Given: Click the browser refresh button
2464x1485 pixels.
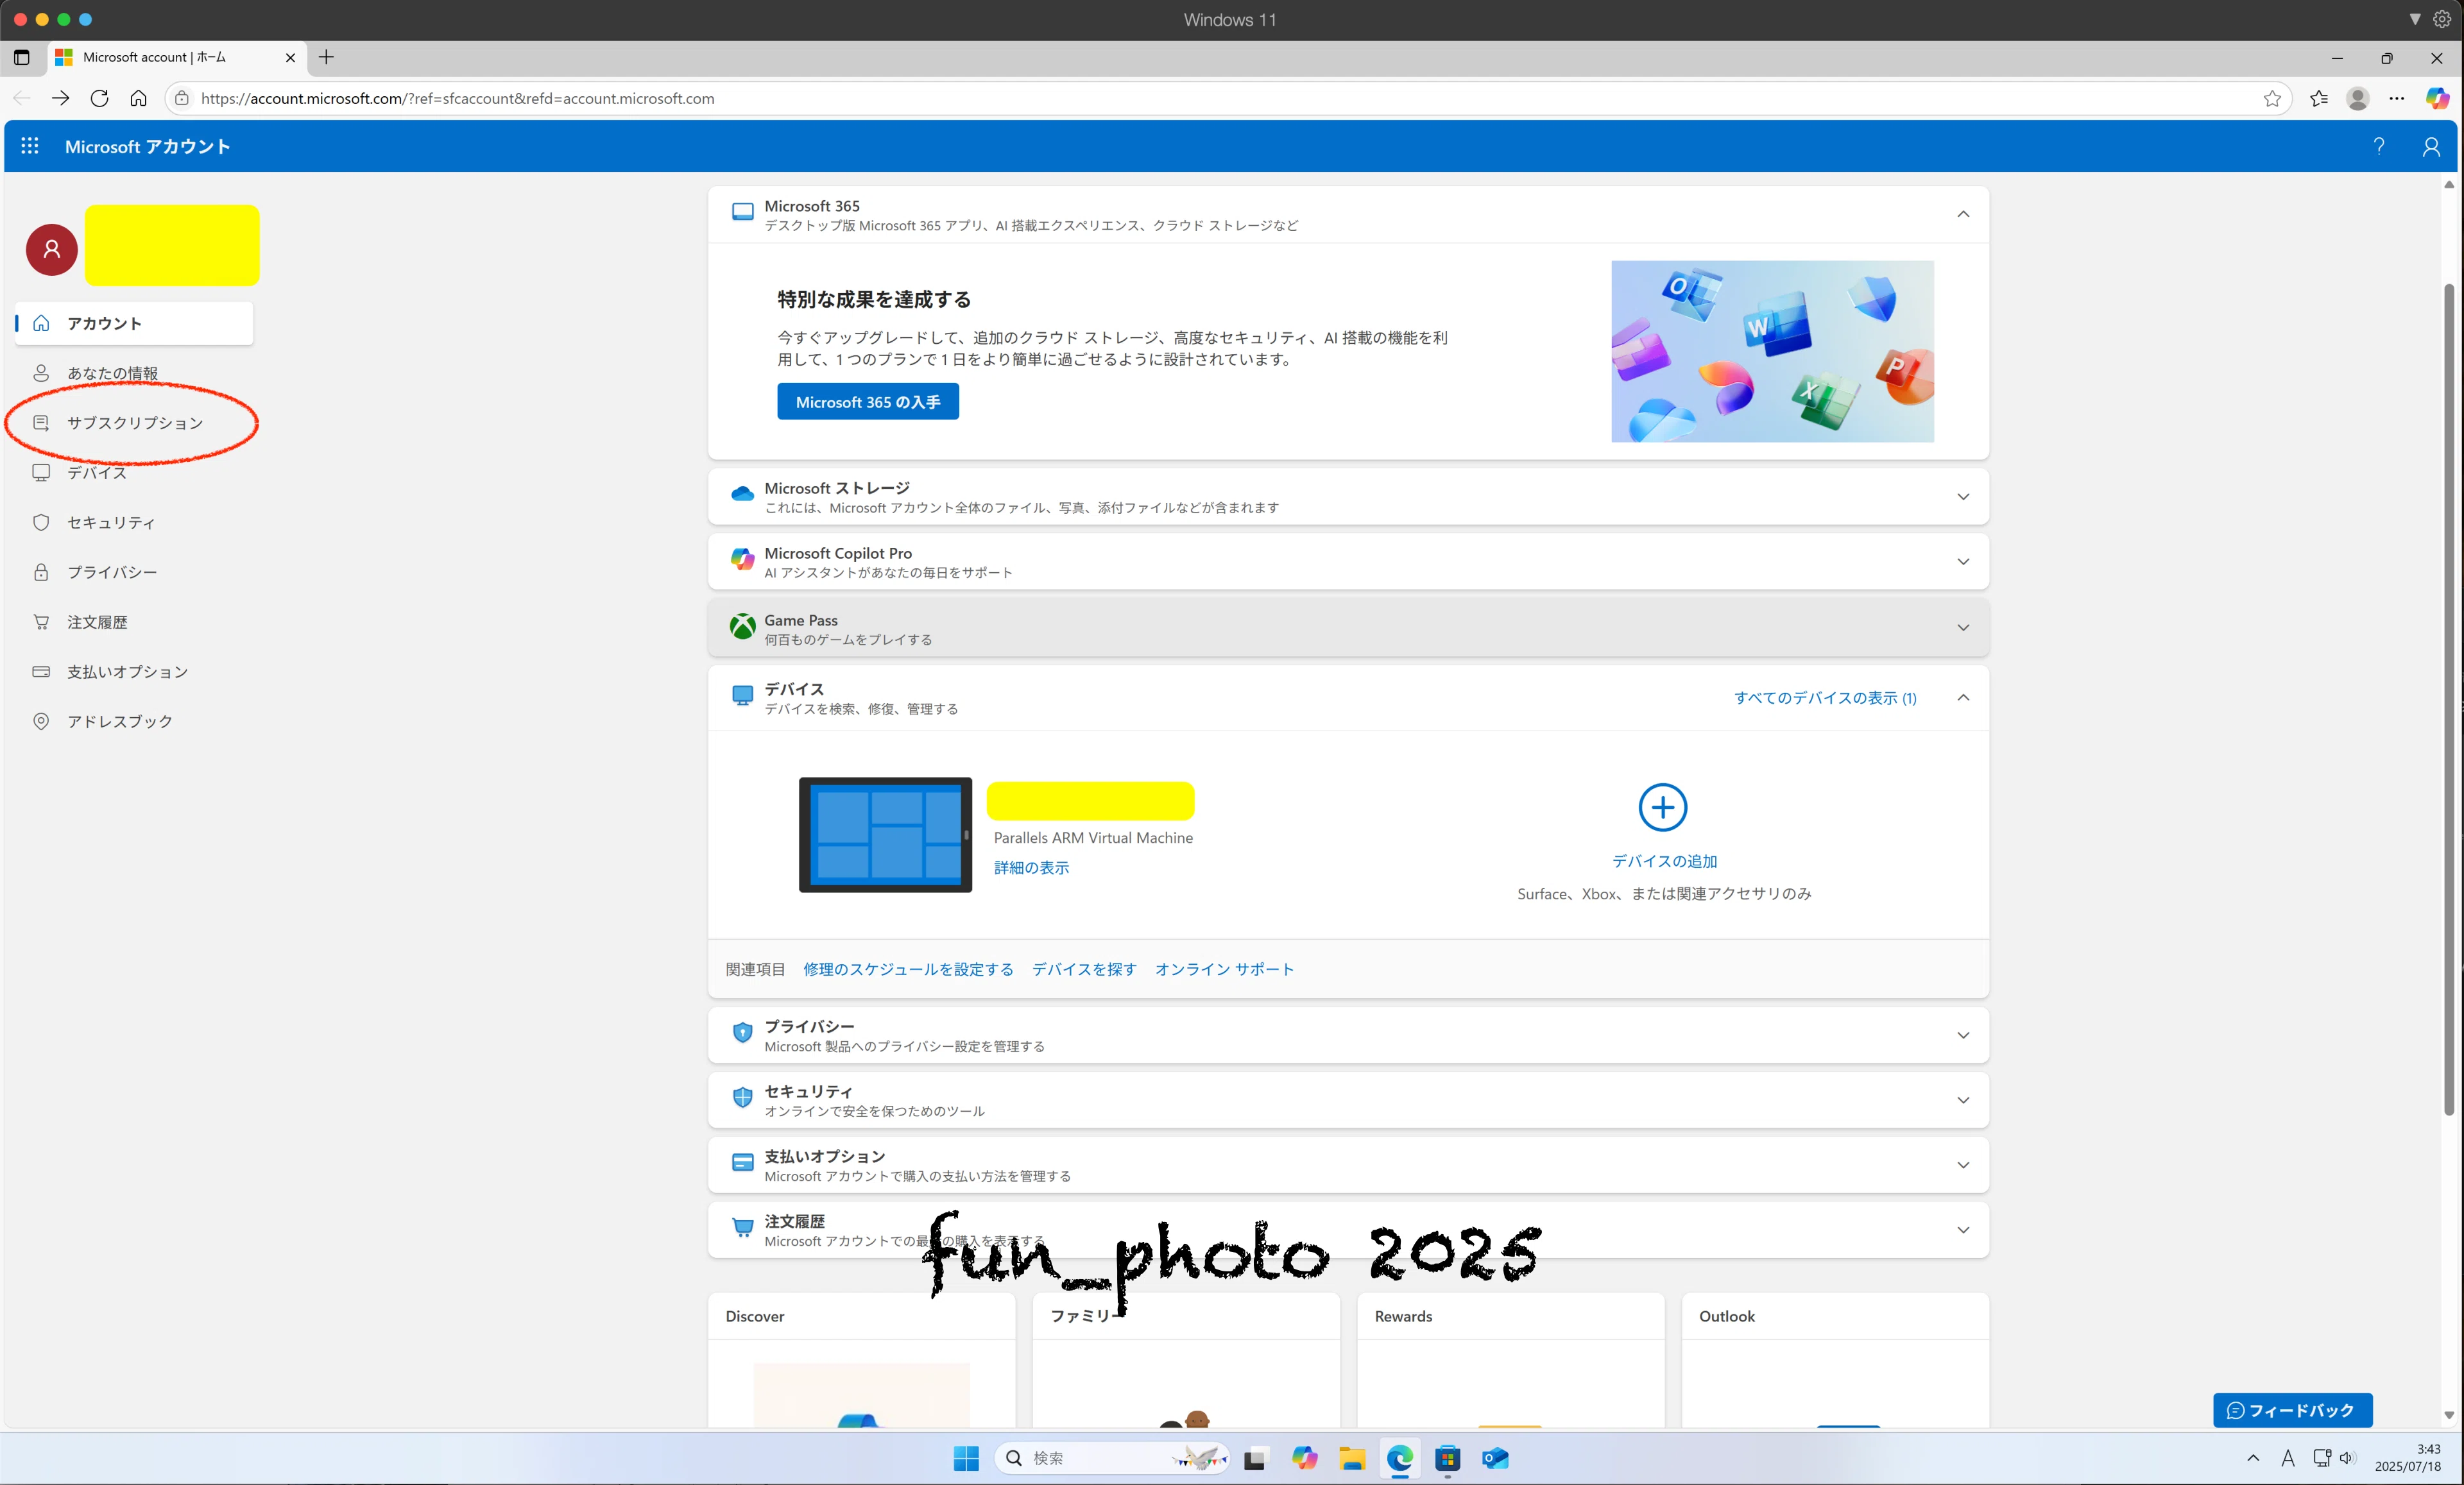Looking at the screenshot, I should [99, 98].
